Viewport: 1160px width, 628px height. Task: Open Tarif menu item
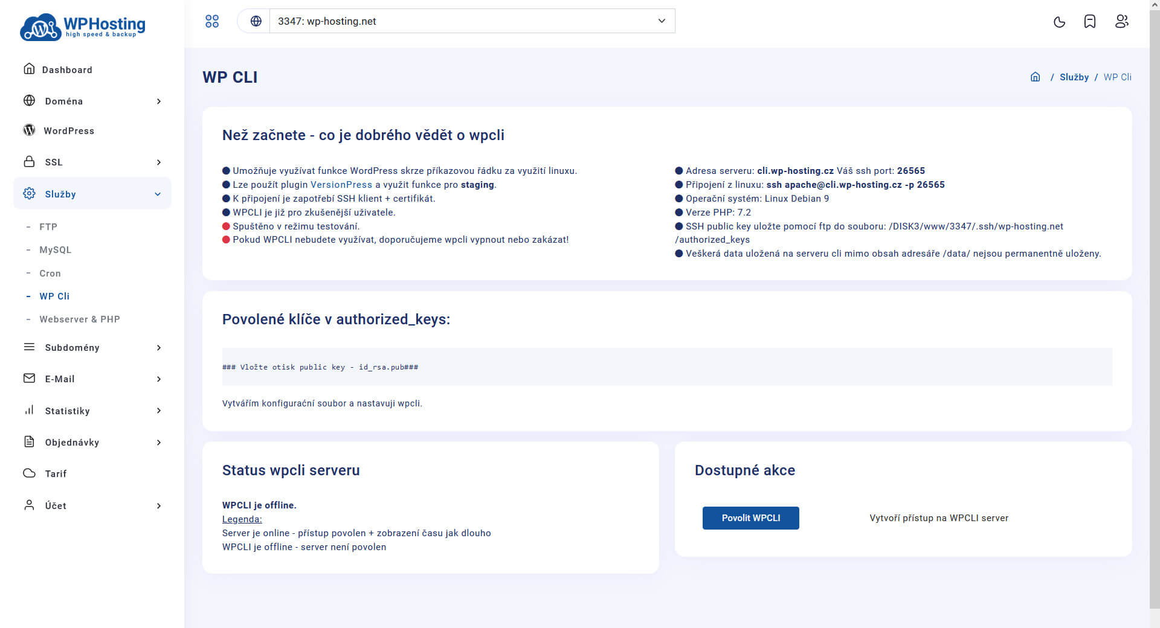pyautogui.click(x=56, y=474)
